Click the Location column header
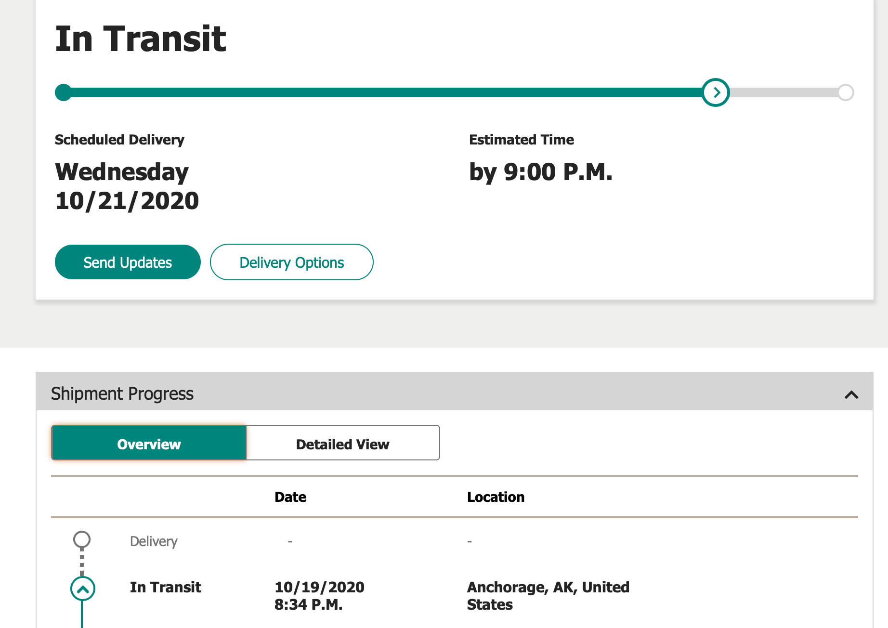The image size is (888, 628). [x=496, y=497]
